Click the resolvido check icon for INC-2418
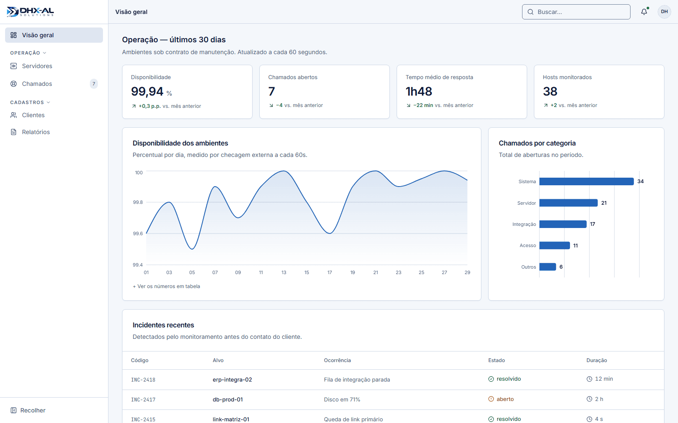This screenshot has width=678, height=423. (x=491, y=379)
